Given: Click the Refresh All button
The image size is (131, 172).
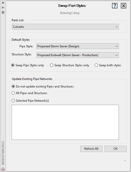Looking at the screenshot, I should 91,149.
